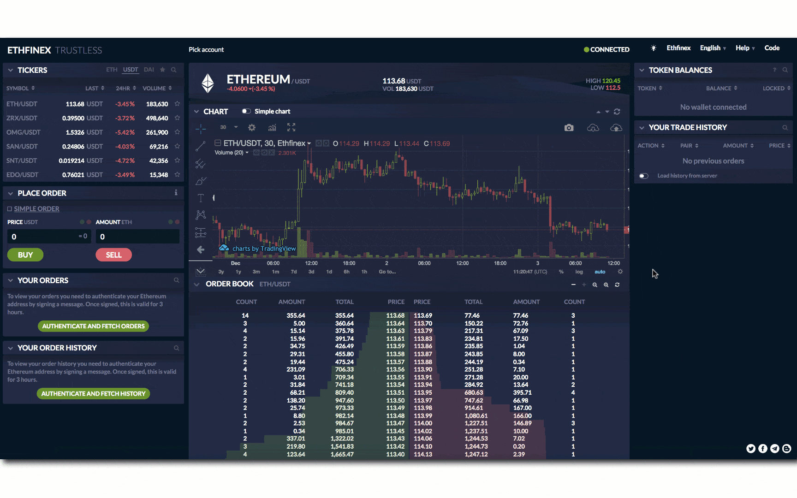This screenshot has height=498, width=797.
Task: Click the Price USDT input field
Action: tap(49, 237)
